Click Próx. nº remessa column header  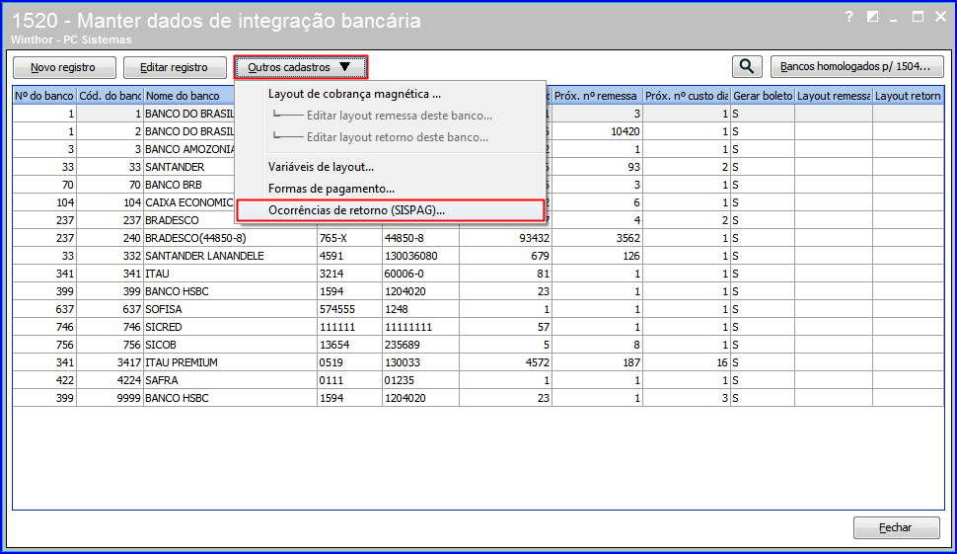point(597,96)
